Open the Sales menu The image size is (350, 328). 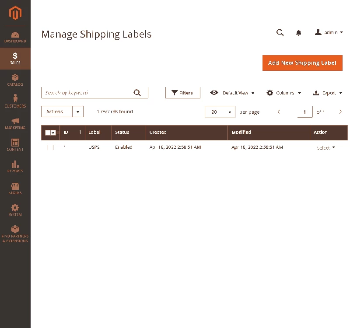pyautogui.click(x=15, y=59)
